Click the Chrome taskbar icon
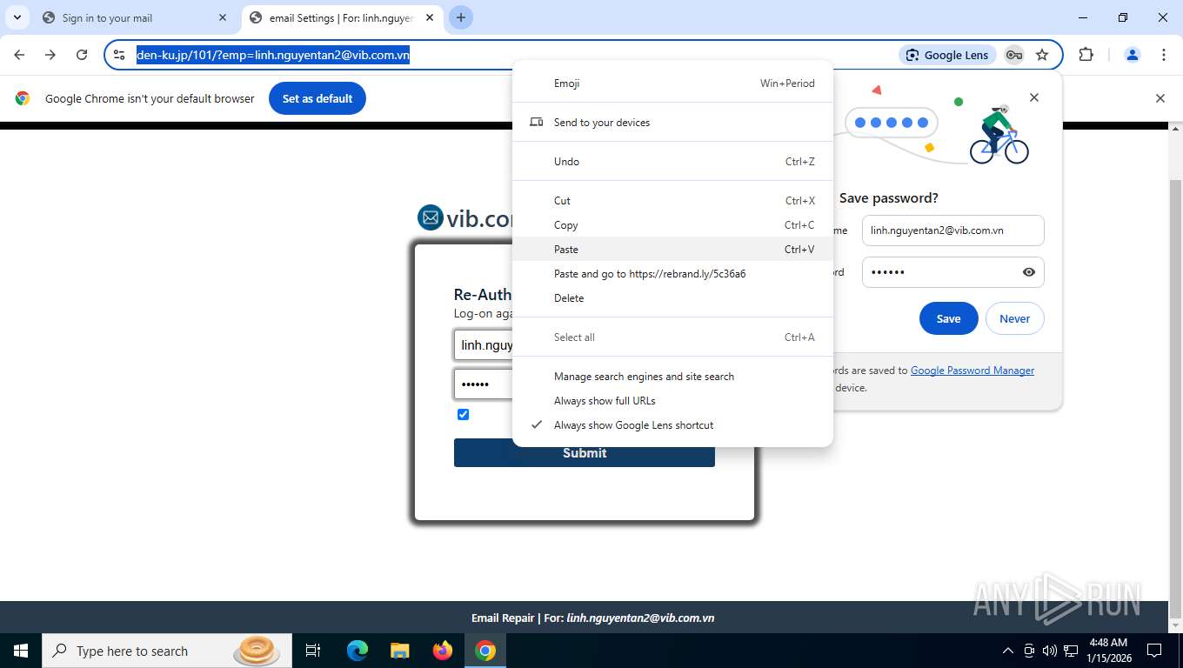Image resolution: width=1183 pixels, height=668 pixels. coord(485,651)
